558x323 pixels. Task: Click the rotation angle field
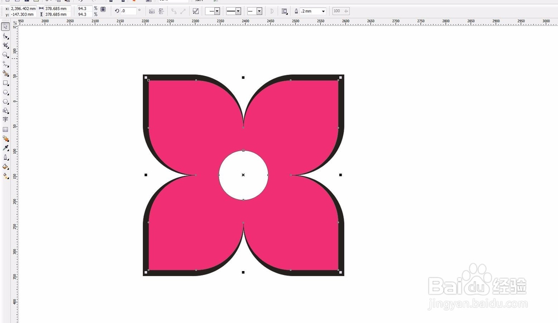click(128, 11)
